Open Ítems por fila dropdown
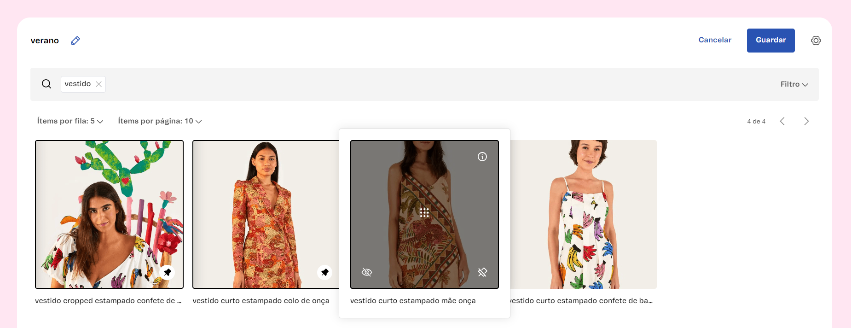The width and height of the screenshot is (851, 328). pyautogui.click(x=70, y=121)
